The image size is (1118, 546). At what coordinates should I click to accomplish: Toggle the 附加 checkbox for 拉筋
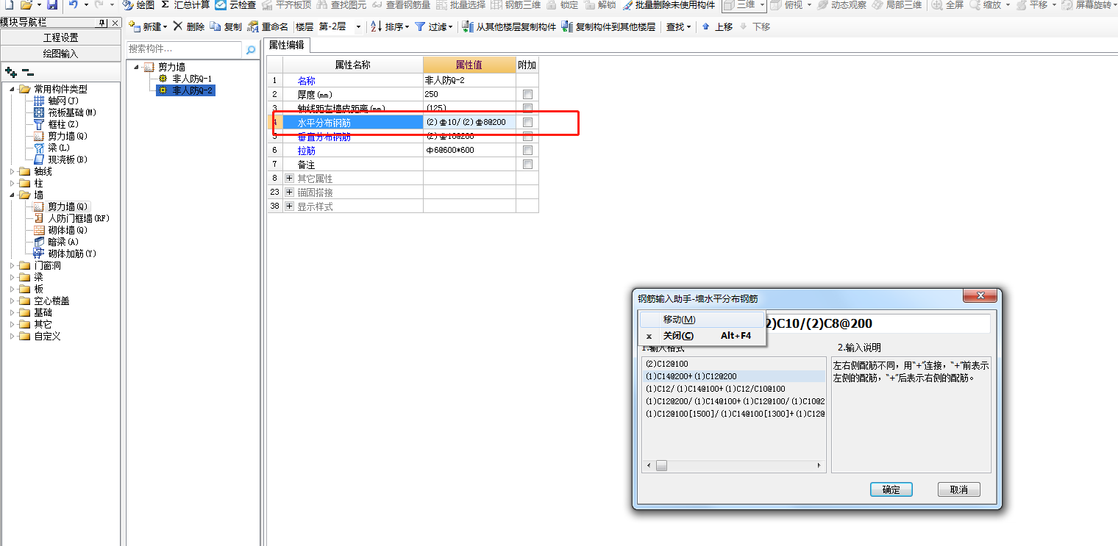(527, 151)
